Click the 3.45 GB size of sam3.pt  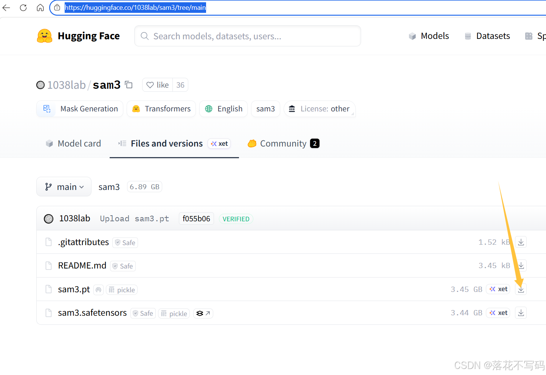tap(467, 289)
